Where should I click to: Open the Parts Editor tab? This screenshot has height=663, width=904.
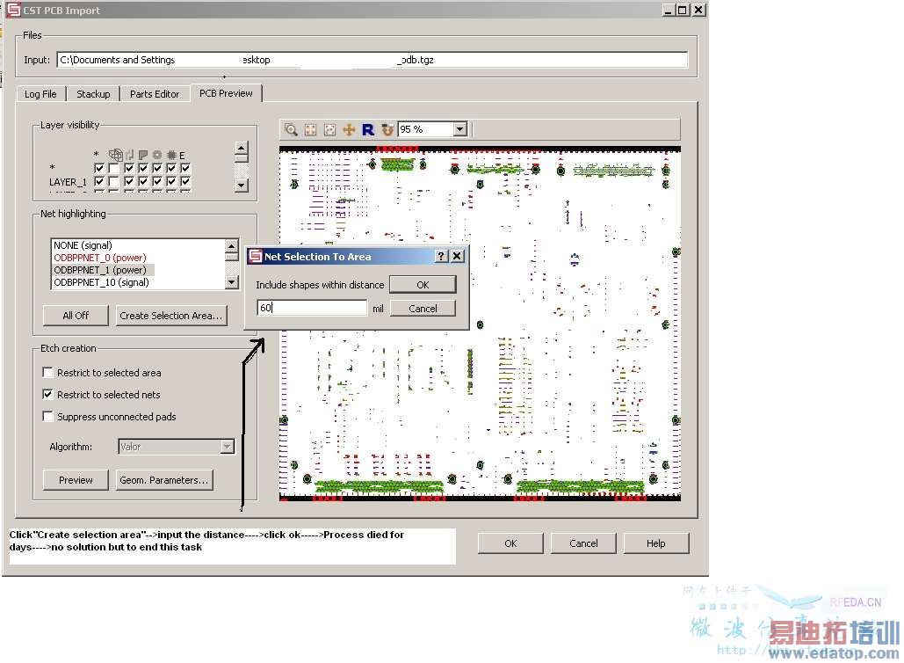155,94
